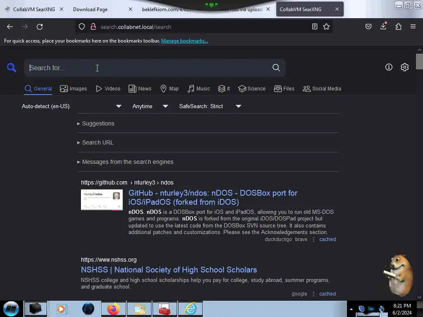Image resolution: width=423 pixels, height=317 pixels.
Task: Click the address bar URL text
Action: point(136,27)
